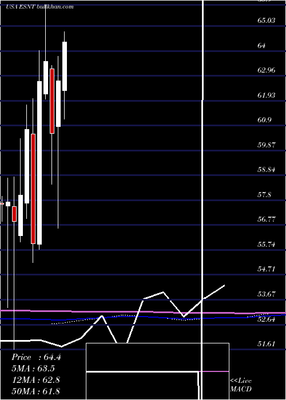Click the 50MA : 61.8 value

[x=36, y=391]
